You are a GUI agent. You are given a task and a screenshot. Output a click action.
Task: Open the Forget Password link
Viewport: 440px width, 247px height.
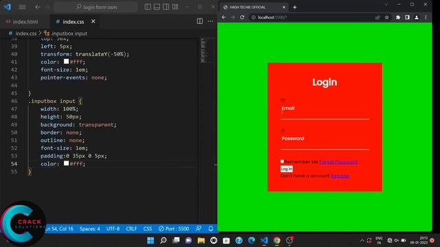338,162
